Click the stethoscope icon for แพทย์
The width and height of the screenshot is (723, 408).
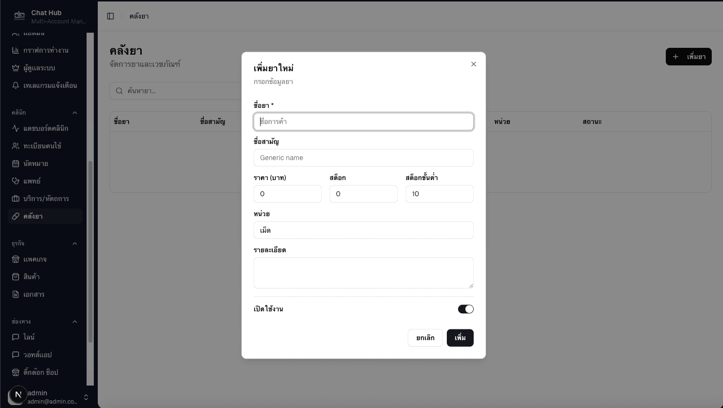tap(16, 181)
